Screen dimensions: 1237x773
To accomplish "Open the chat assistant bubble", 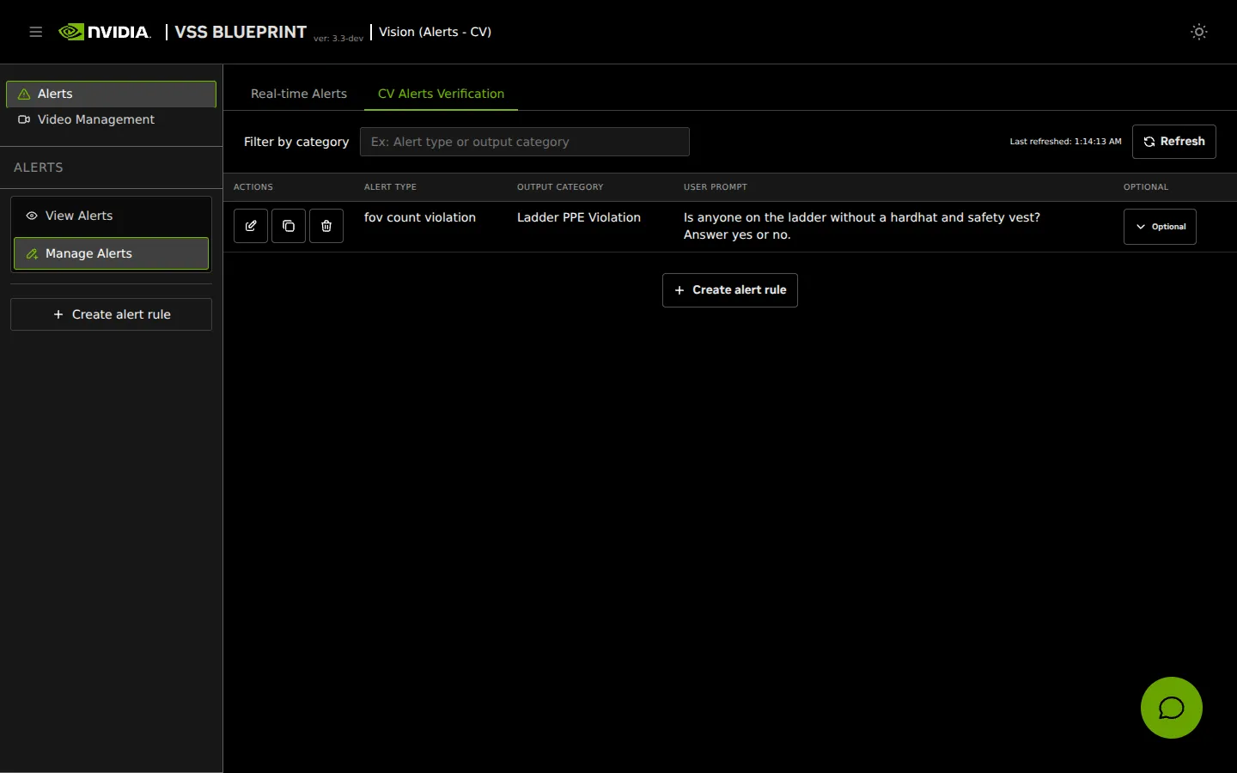I will coord(1172,708).
